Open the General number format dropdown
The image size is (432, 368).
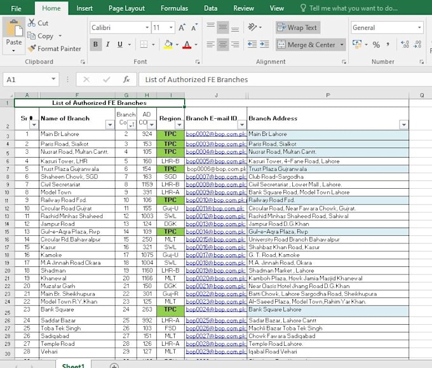click(419, 27)
